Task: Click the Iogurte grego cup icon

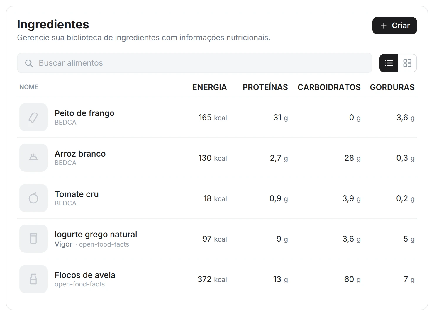Action: click(33, 239)
